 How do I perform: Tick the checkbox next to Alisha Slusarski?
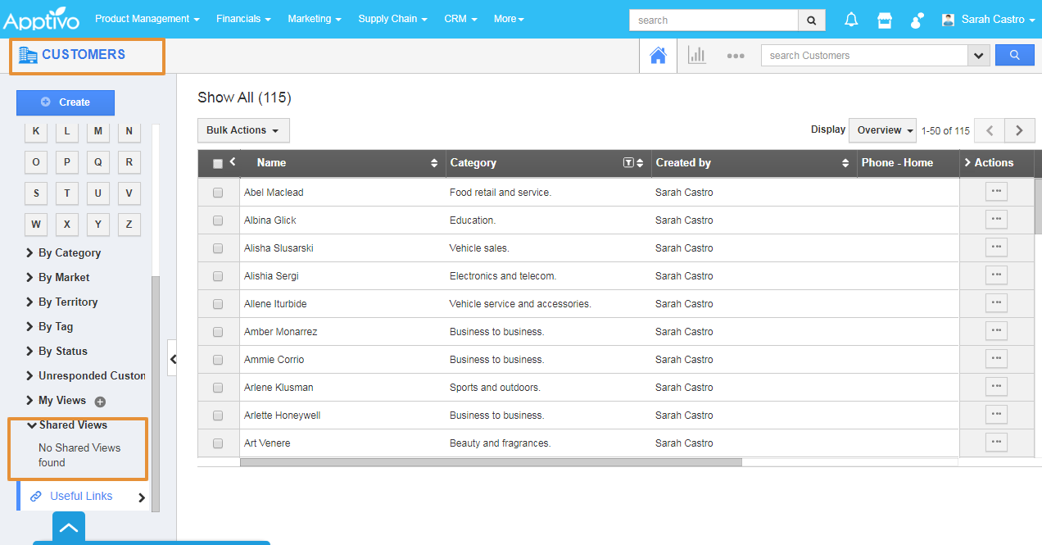pos(218,248)
